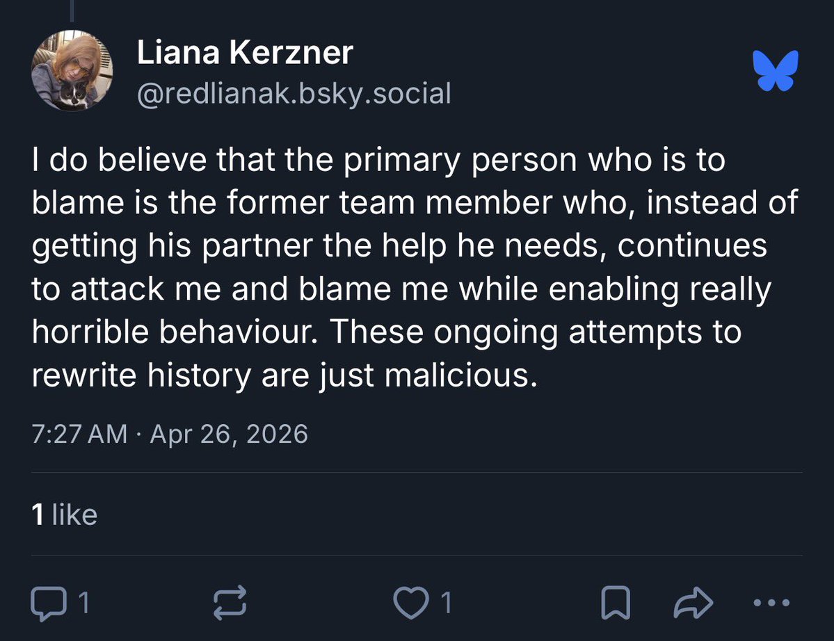Tap the reply count beside speech bubble
The height and width of the screenshot is (641, 834).
[x=84, y=603]
